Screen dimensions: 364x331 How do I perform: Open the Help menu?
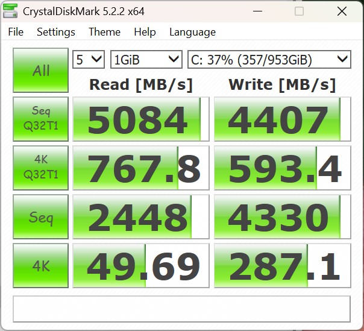click(145, 32)
